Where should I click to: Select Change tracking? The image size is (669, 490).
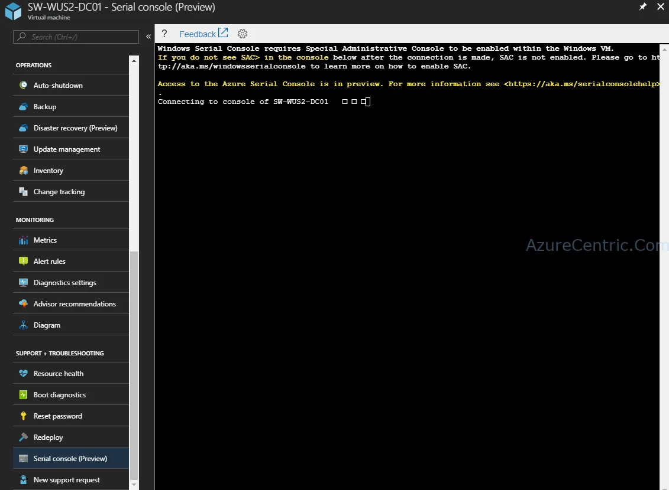click(x=71, y=192)
